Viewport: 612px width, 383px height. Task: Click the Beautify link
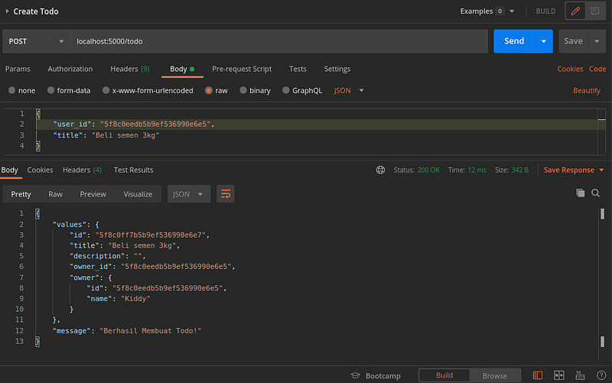coord(587,90)
